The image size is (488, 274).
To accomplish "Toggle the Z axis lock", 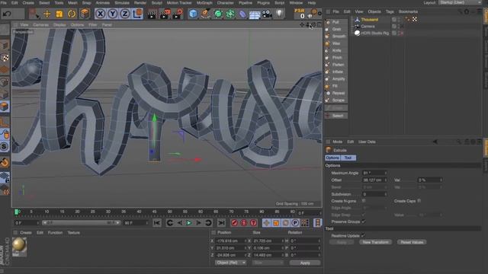I will 125,14.
